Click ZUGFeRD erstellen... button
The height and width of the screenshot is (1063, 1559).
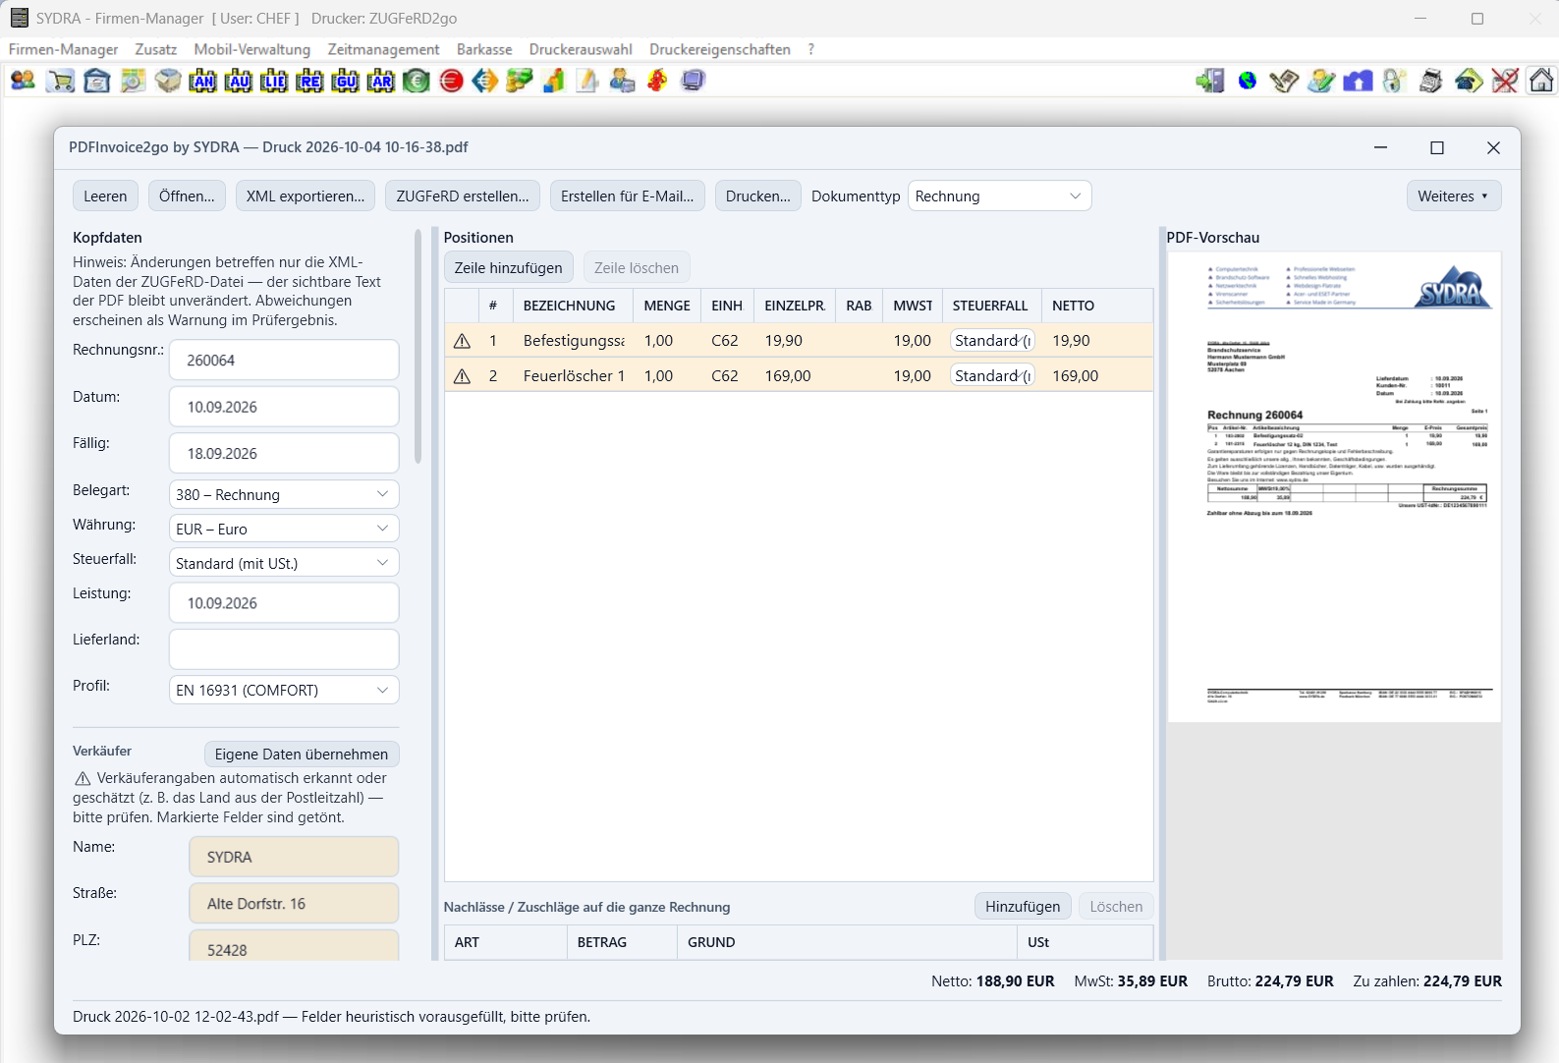click(463, 196)
